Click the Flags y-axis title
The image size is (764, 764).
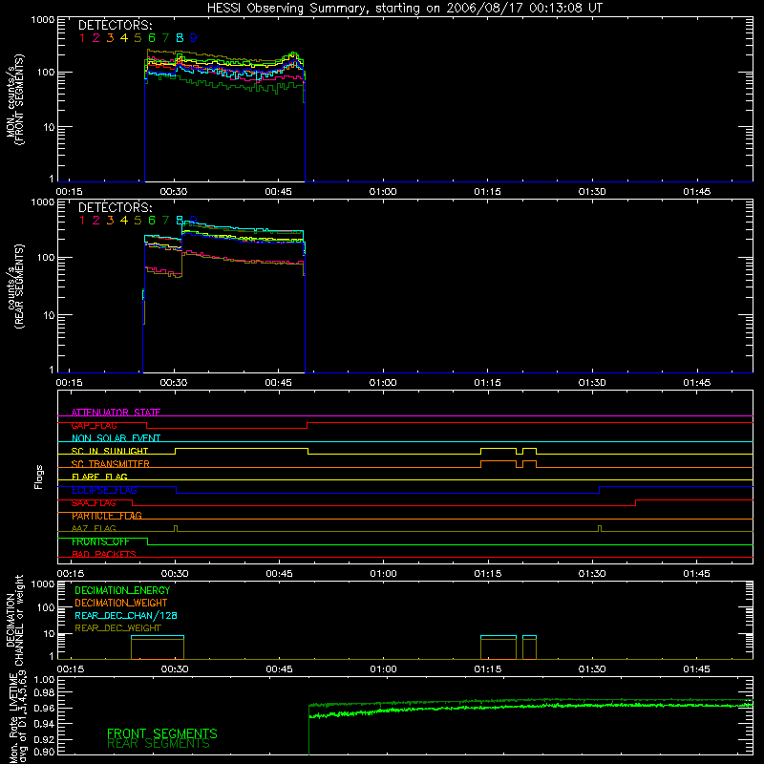click(x=39, y=477)
